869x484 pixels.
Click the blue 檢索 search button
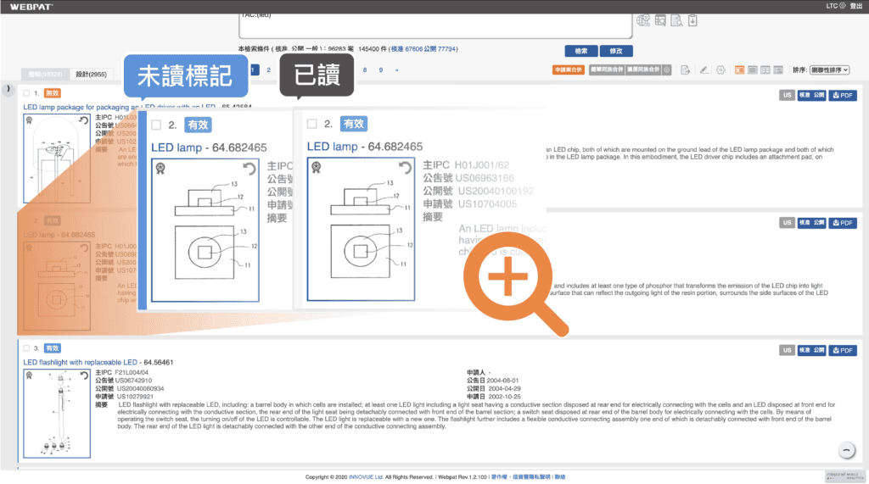click(581, 51)
